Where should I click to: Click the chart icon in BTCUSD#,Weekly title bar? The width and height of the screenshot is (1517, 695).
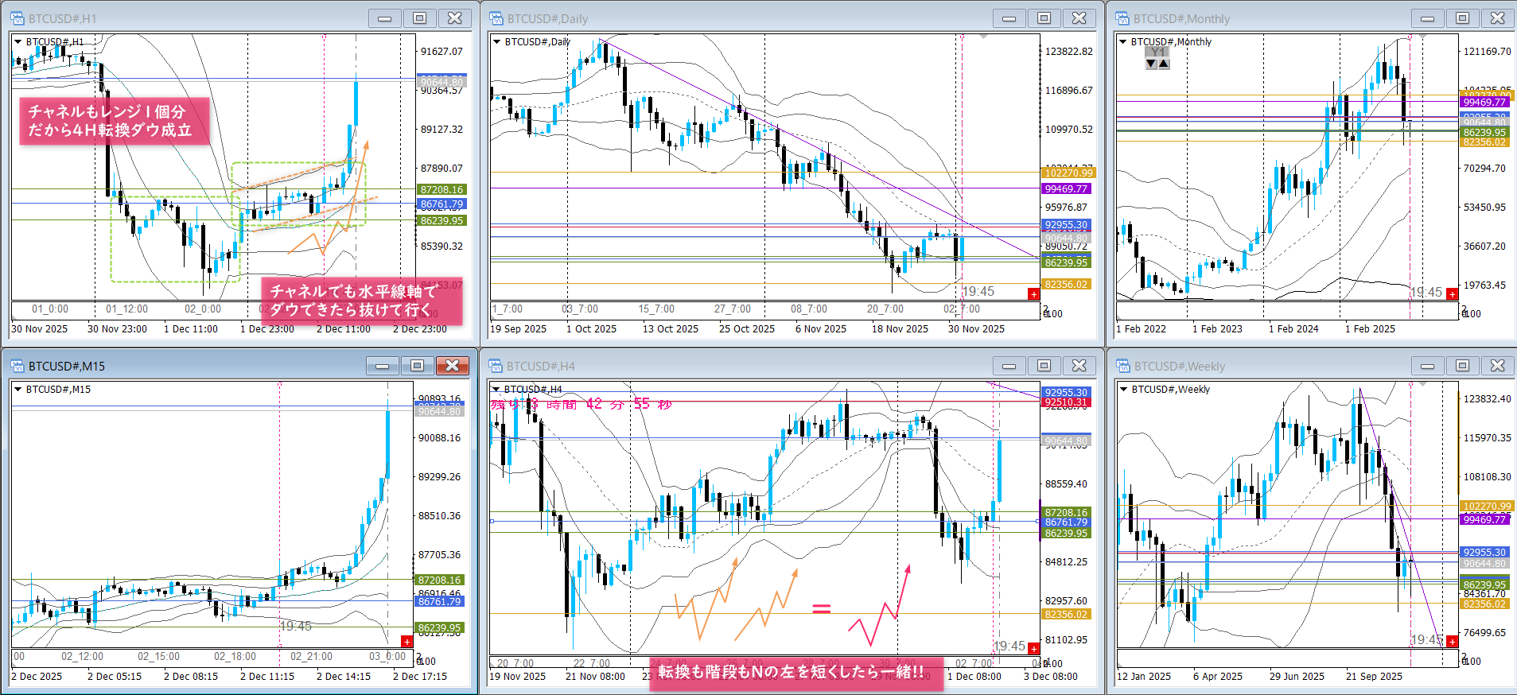point(1123,366)
